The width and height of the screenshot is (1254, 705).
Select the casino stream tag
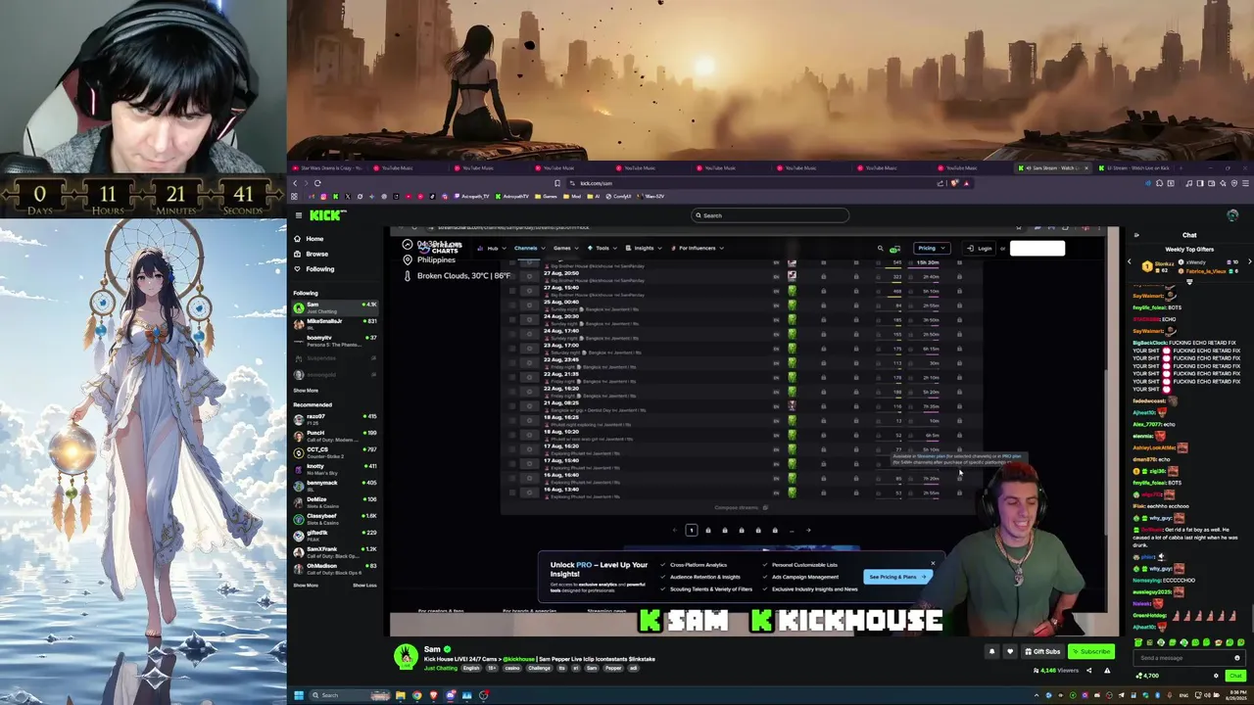click(510, 668)
